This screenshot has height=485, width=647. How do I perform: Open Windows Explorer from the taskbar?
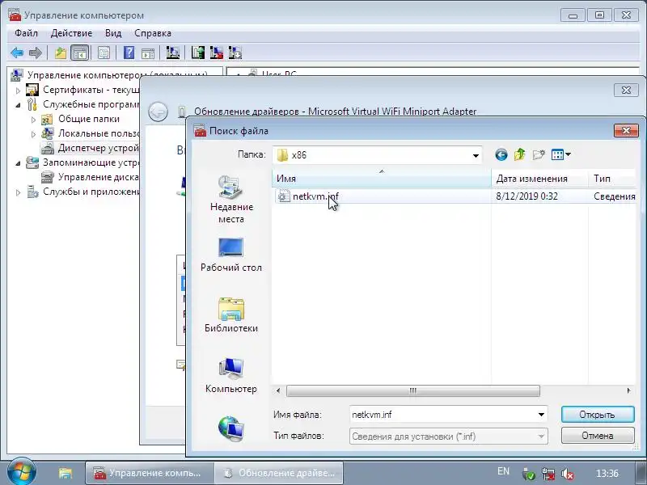(66, 473)
